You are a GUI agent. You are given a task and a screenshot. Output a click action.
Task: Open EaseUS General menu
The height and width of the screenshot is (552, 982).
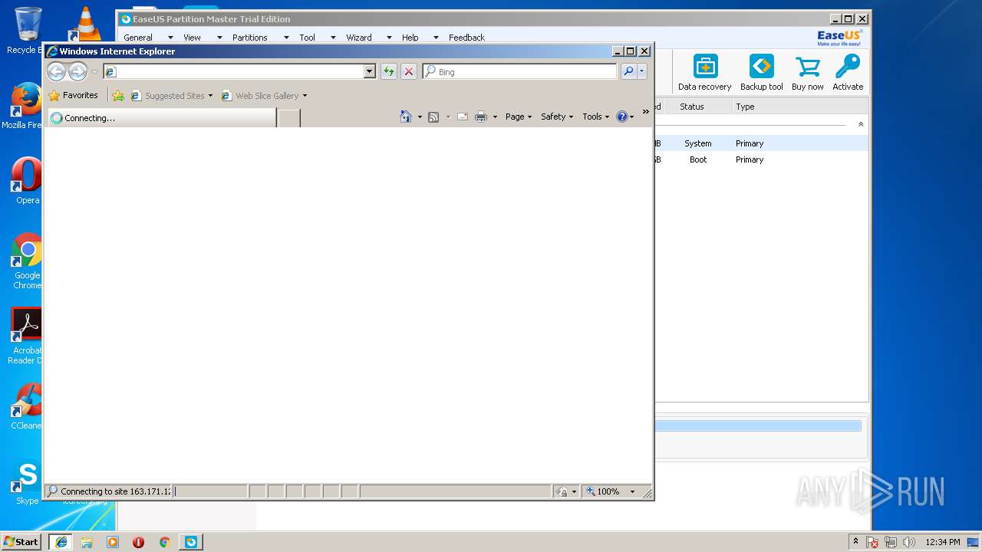(x=138, y=38)
